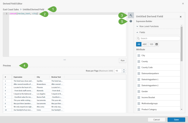Open the Expression Builder wrench icon
Image resolution: width=188 pixels, height=123 pixels.
pos(131,15)
